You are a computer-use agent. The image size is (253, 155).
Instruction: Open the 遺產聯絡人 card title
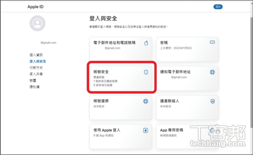(170, 101)
